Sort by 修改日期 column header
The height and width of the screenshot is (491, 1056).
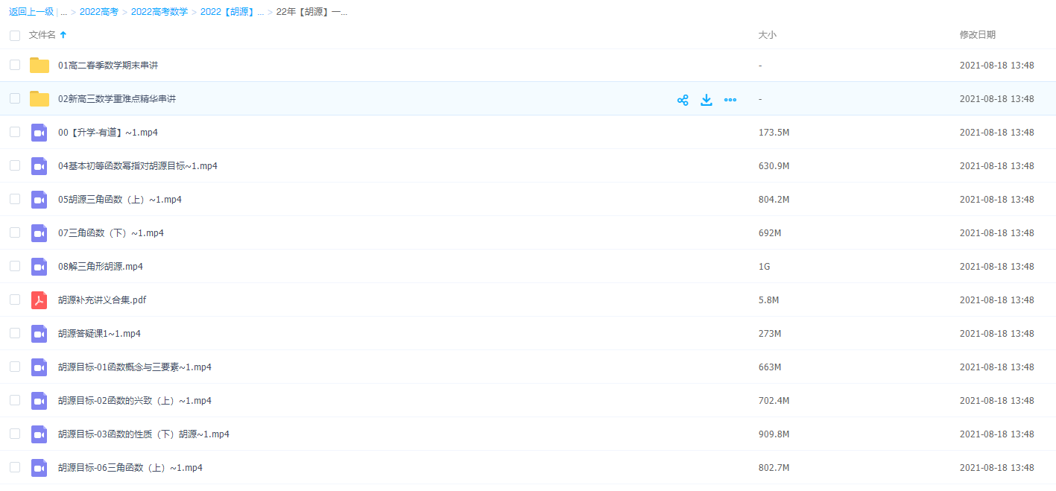[x=977, y=35]
